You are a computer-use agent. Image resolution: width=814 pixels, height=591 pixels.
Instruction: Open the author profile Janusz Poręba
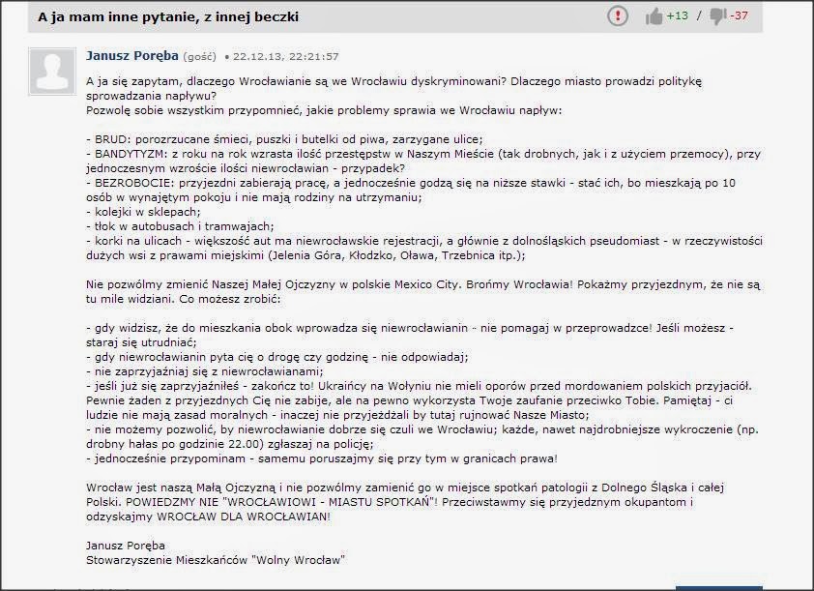(132, 55)
